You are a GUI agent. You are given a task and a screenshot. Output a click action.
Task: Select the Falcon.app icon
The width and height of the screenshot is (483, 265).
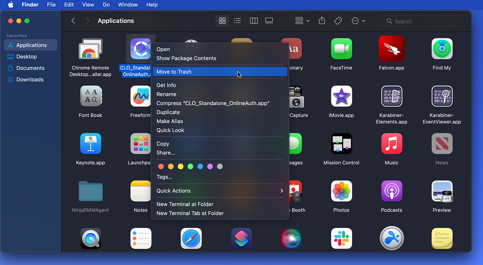[x=391, y=49]
